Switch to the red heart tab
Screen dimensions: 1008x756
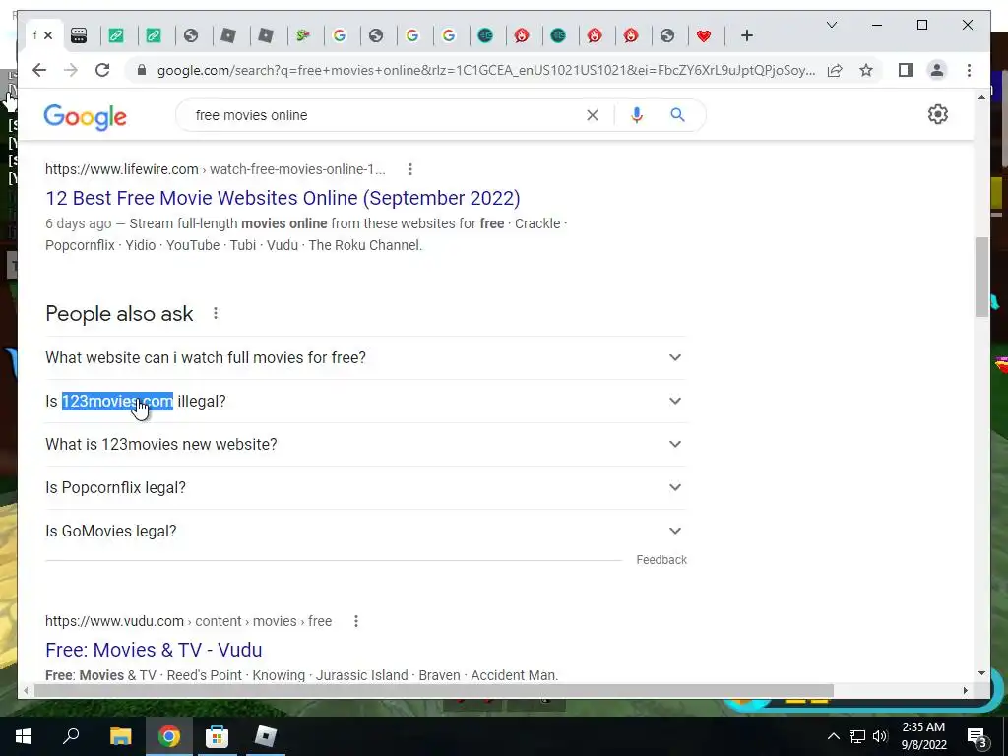tap(703, 35)
